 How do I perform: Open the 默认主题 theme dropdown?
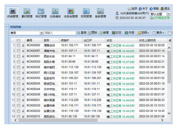pos(168,14)
